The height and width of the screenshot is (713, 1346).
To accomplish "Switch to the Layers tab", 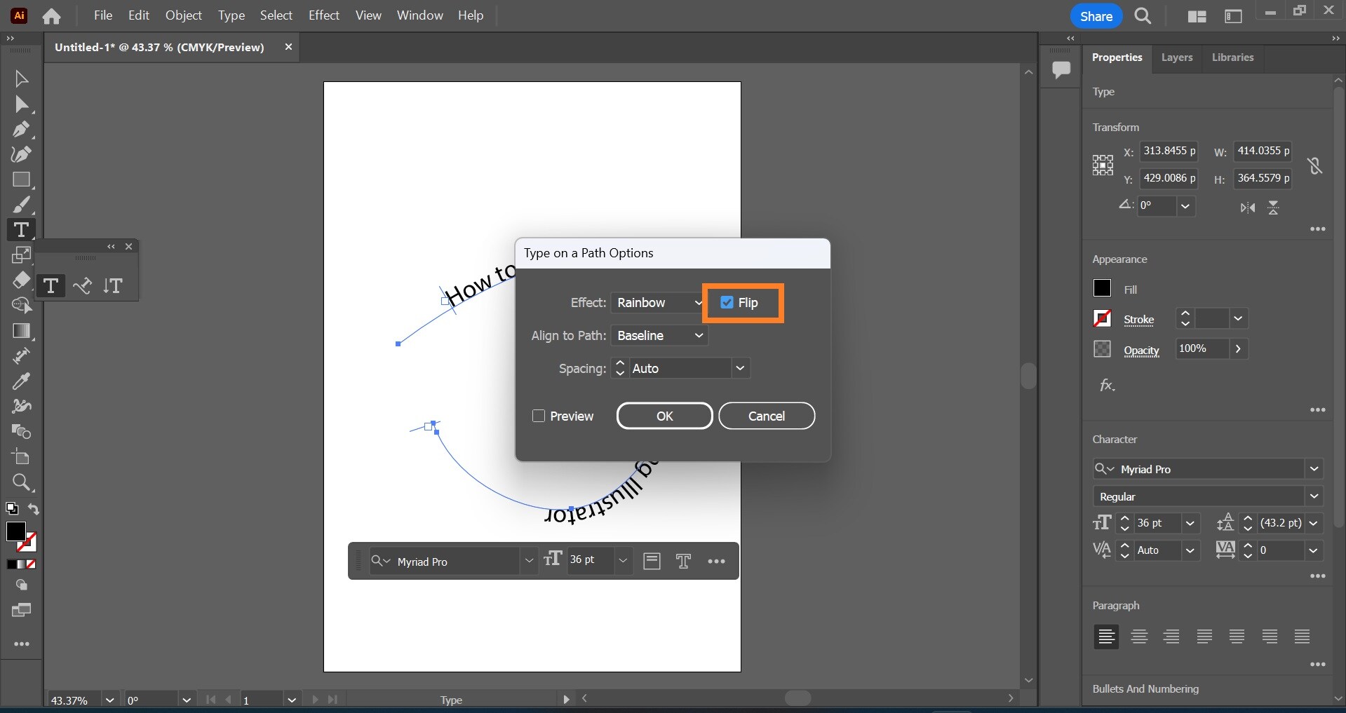I will [x=1176, y=57].
